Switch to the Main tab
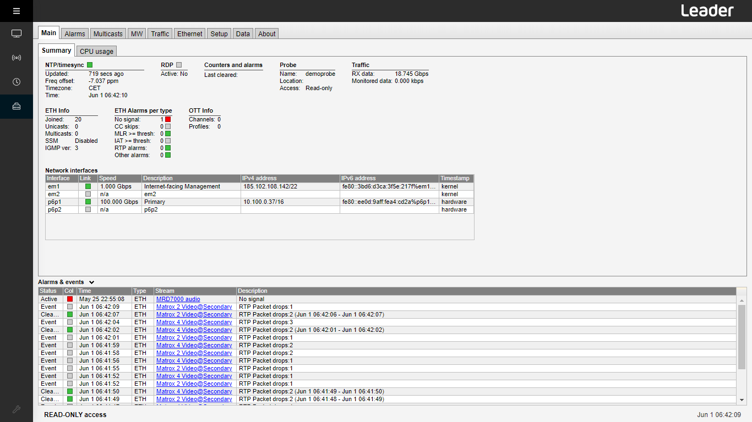Image resolution: width=752 pixels, height=422 pixels. (48, 33)
